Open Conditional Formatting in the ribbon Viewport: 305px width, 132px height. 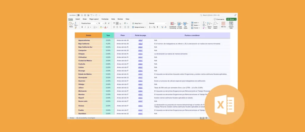pyautogui.click(x=173, y=24)
